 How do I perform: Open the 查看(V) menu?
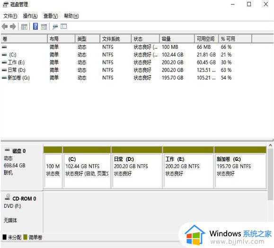(x=51, y=16)
